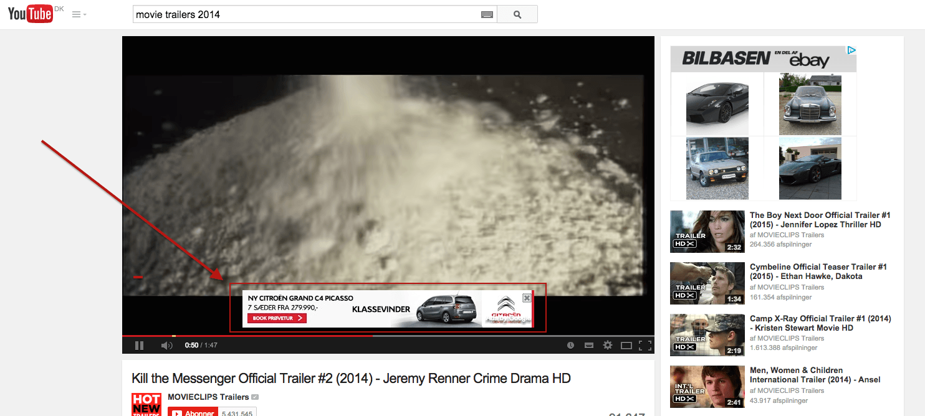Click the '264.356 afspilninger' view count
925x416 pixels.
[781, 245]
